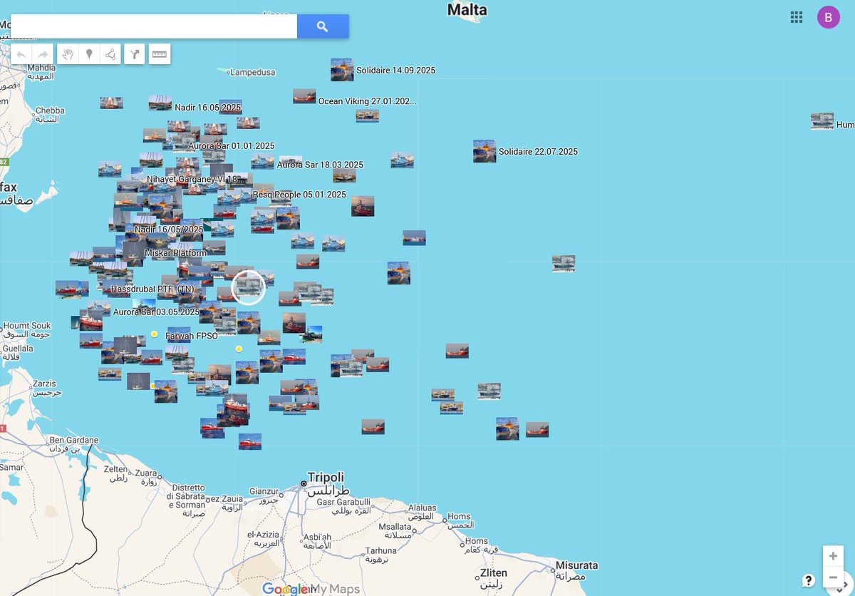Select the Add directions tool

[135, 54]
